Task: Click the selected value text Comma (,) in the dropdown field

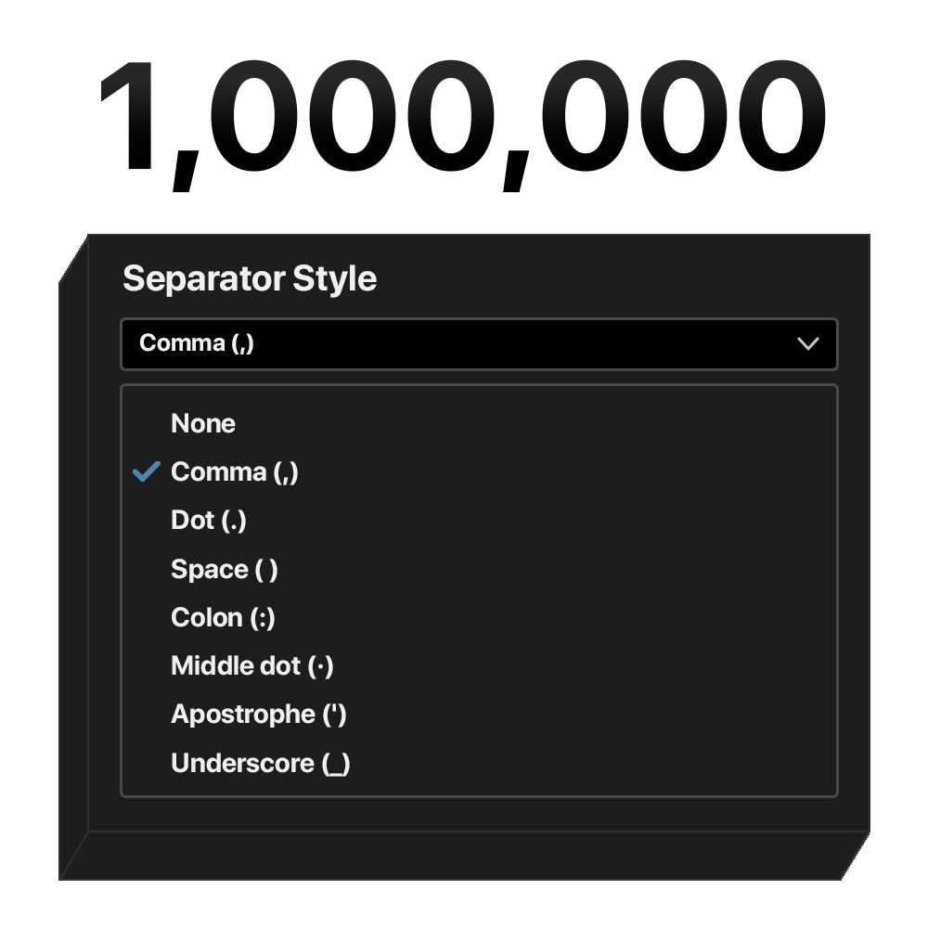Action: click(197, 343)
